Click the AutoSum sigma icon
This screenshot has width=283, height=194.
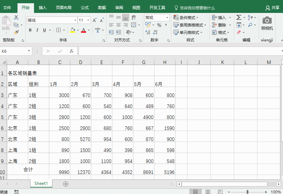[239, 17]
